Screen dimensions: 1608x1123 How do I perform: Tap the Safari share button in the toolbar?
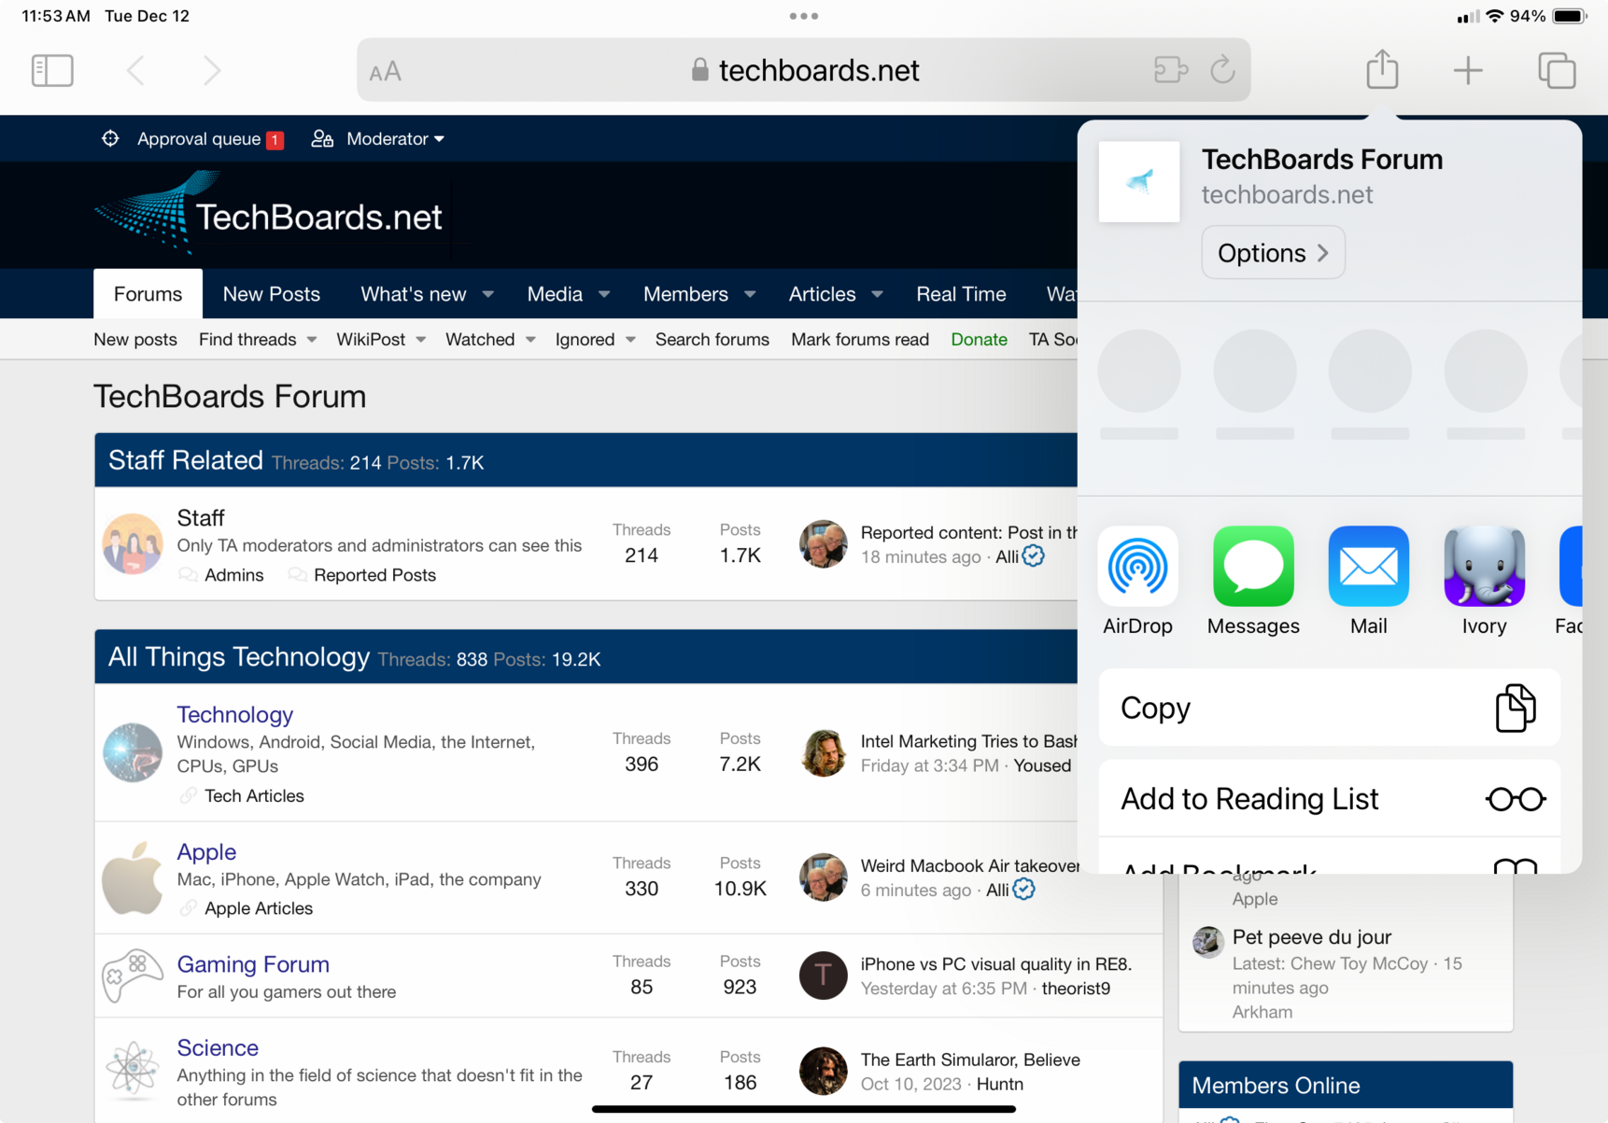(x=1381, y=71)
